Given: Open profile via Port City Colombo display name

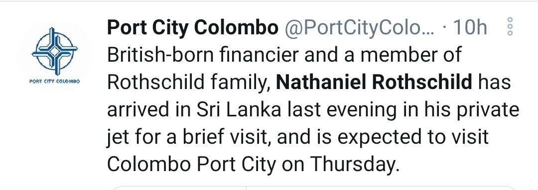Looking at the screenshot, I should pyautogui.click(x=192, y=27).
